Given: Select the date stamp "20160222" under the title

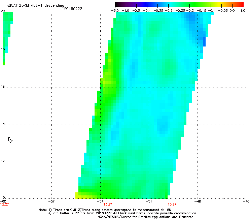Looking at the screenshot, I should pyautogui.click(x=73, y=9).
